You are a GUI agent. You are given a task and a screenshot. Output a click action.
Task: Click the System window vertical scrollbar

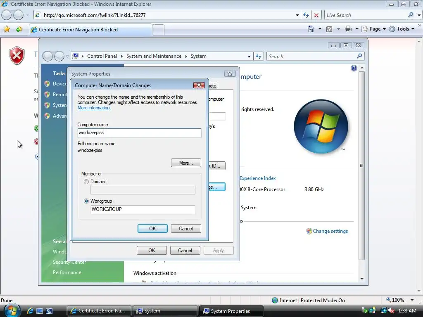362,165
